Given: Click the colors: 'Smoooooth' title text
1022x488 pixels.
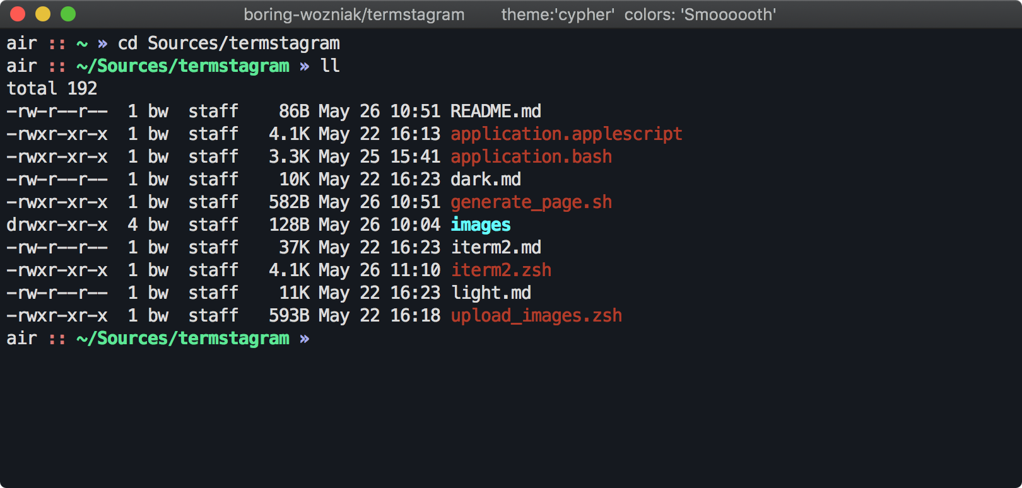Looking at the screenshot, I should (x=700, y=15).
